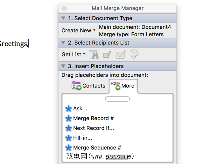The width and height of the screenshot is (215, 164).
Task: Select the Merge Record # placeholder text
Action: (93, 118)
